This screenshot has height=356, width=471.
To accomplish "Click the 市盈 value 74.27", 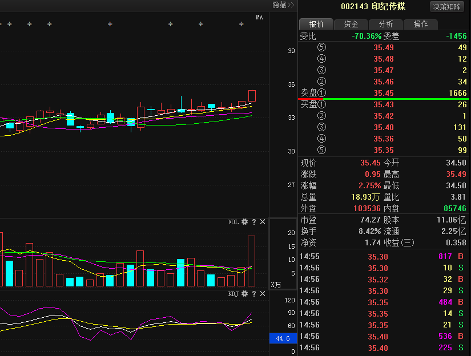I will coord(371,220).
